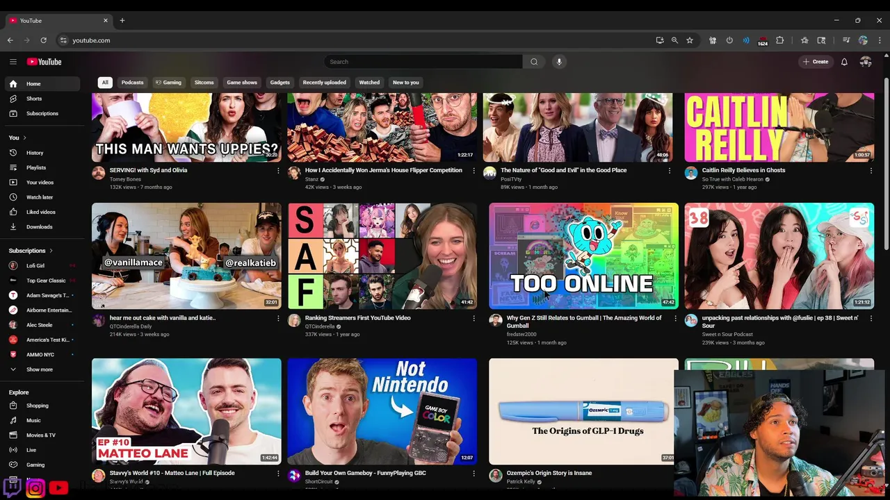Open Lofi Girl channel subscription
The width and height of the screenshot is (890, 500).
(42, 266)
